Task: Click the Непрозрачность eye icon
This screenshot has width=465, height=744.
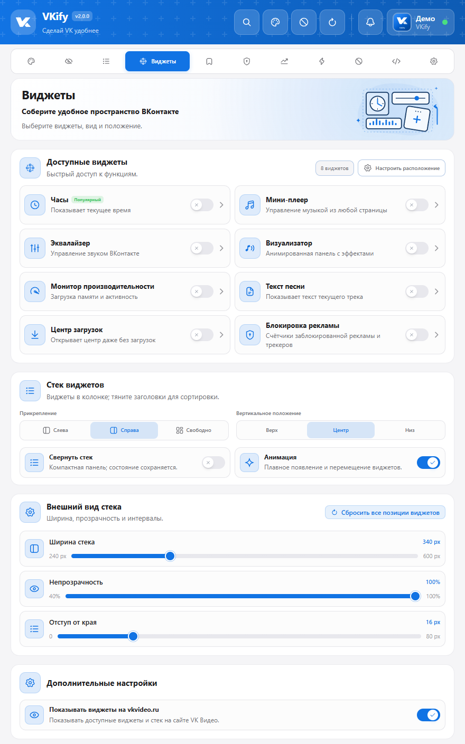Action: pos(34,589)
